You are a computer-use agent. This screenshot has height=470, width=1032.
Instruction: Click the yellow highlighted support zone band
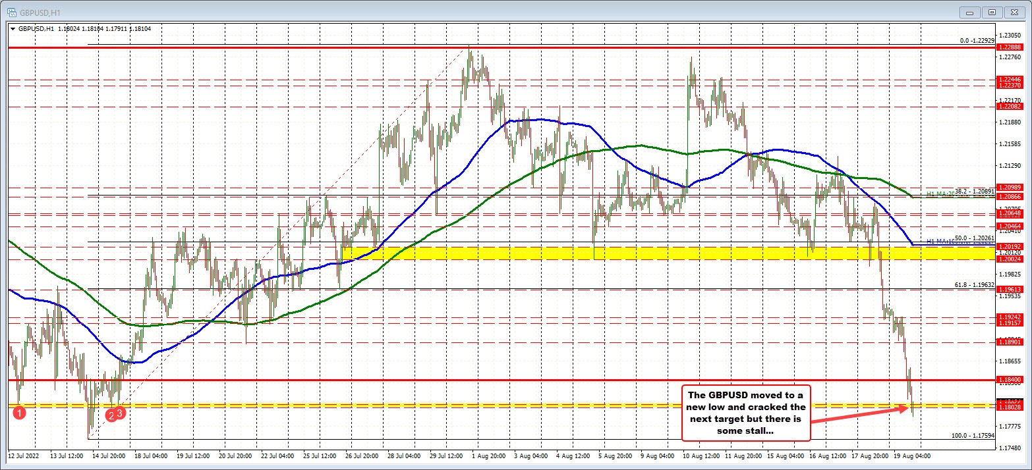click(593, 253)
